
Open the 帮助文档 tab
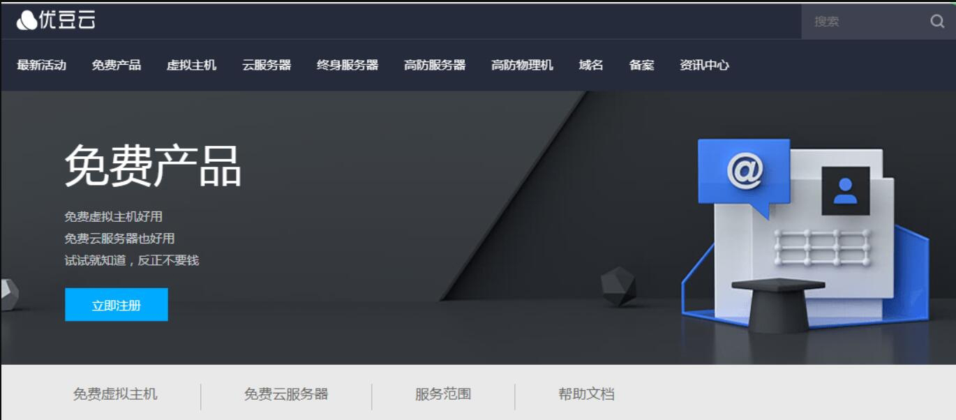tap(586, 394)
